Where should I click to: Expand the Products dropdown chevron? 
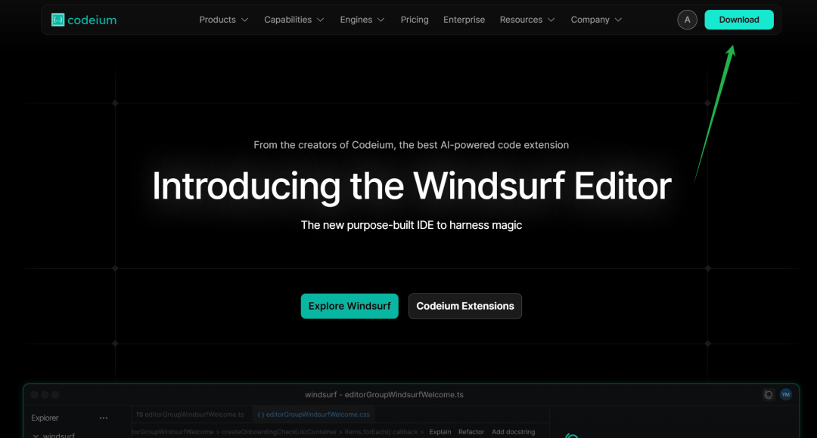tap(244, 20)
